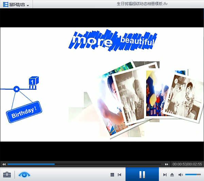
Task: Skip to the next track
Action: click(165, 175)
